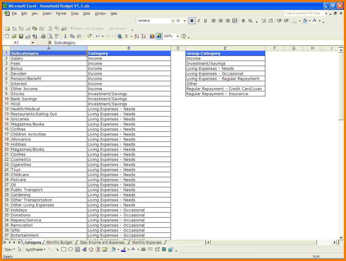
Task: Toggle Italic formatting button
Action: (199, 21)
